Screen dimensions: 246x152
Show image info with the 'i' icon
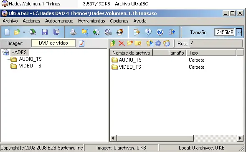(148, 32)
